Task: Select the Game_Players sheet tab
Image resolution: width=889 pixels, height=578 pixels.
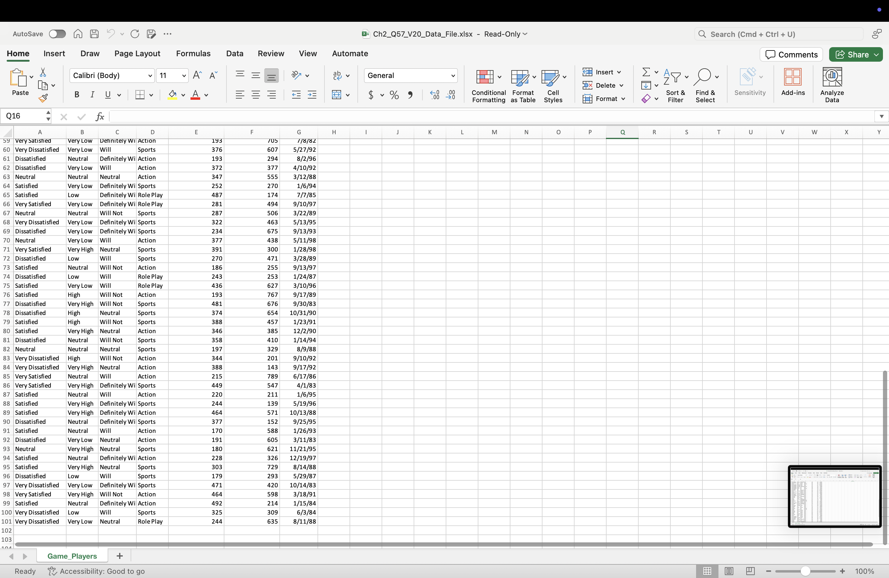Action: 72,556
